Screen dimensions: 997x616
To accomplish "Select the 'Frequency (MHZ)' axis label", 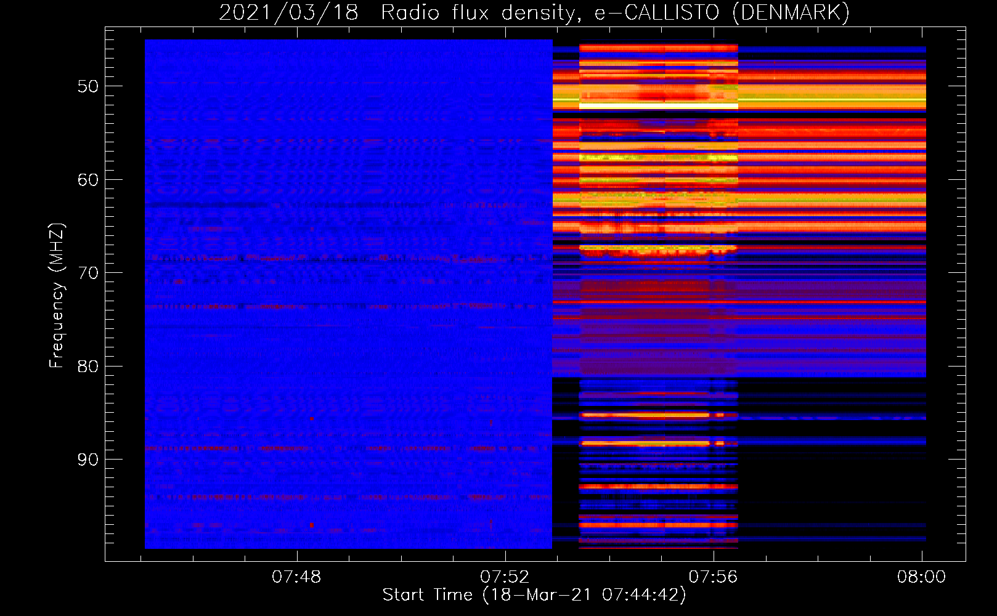I will click(x=57, y=295).
